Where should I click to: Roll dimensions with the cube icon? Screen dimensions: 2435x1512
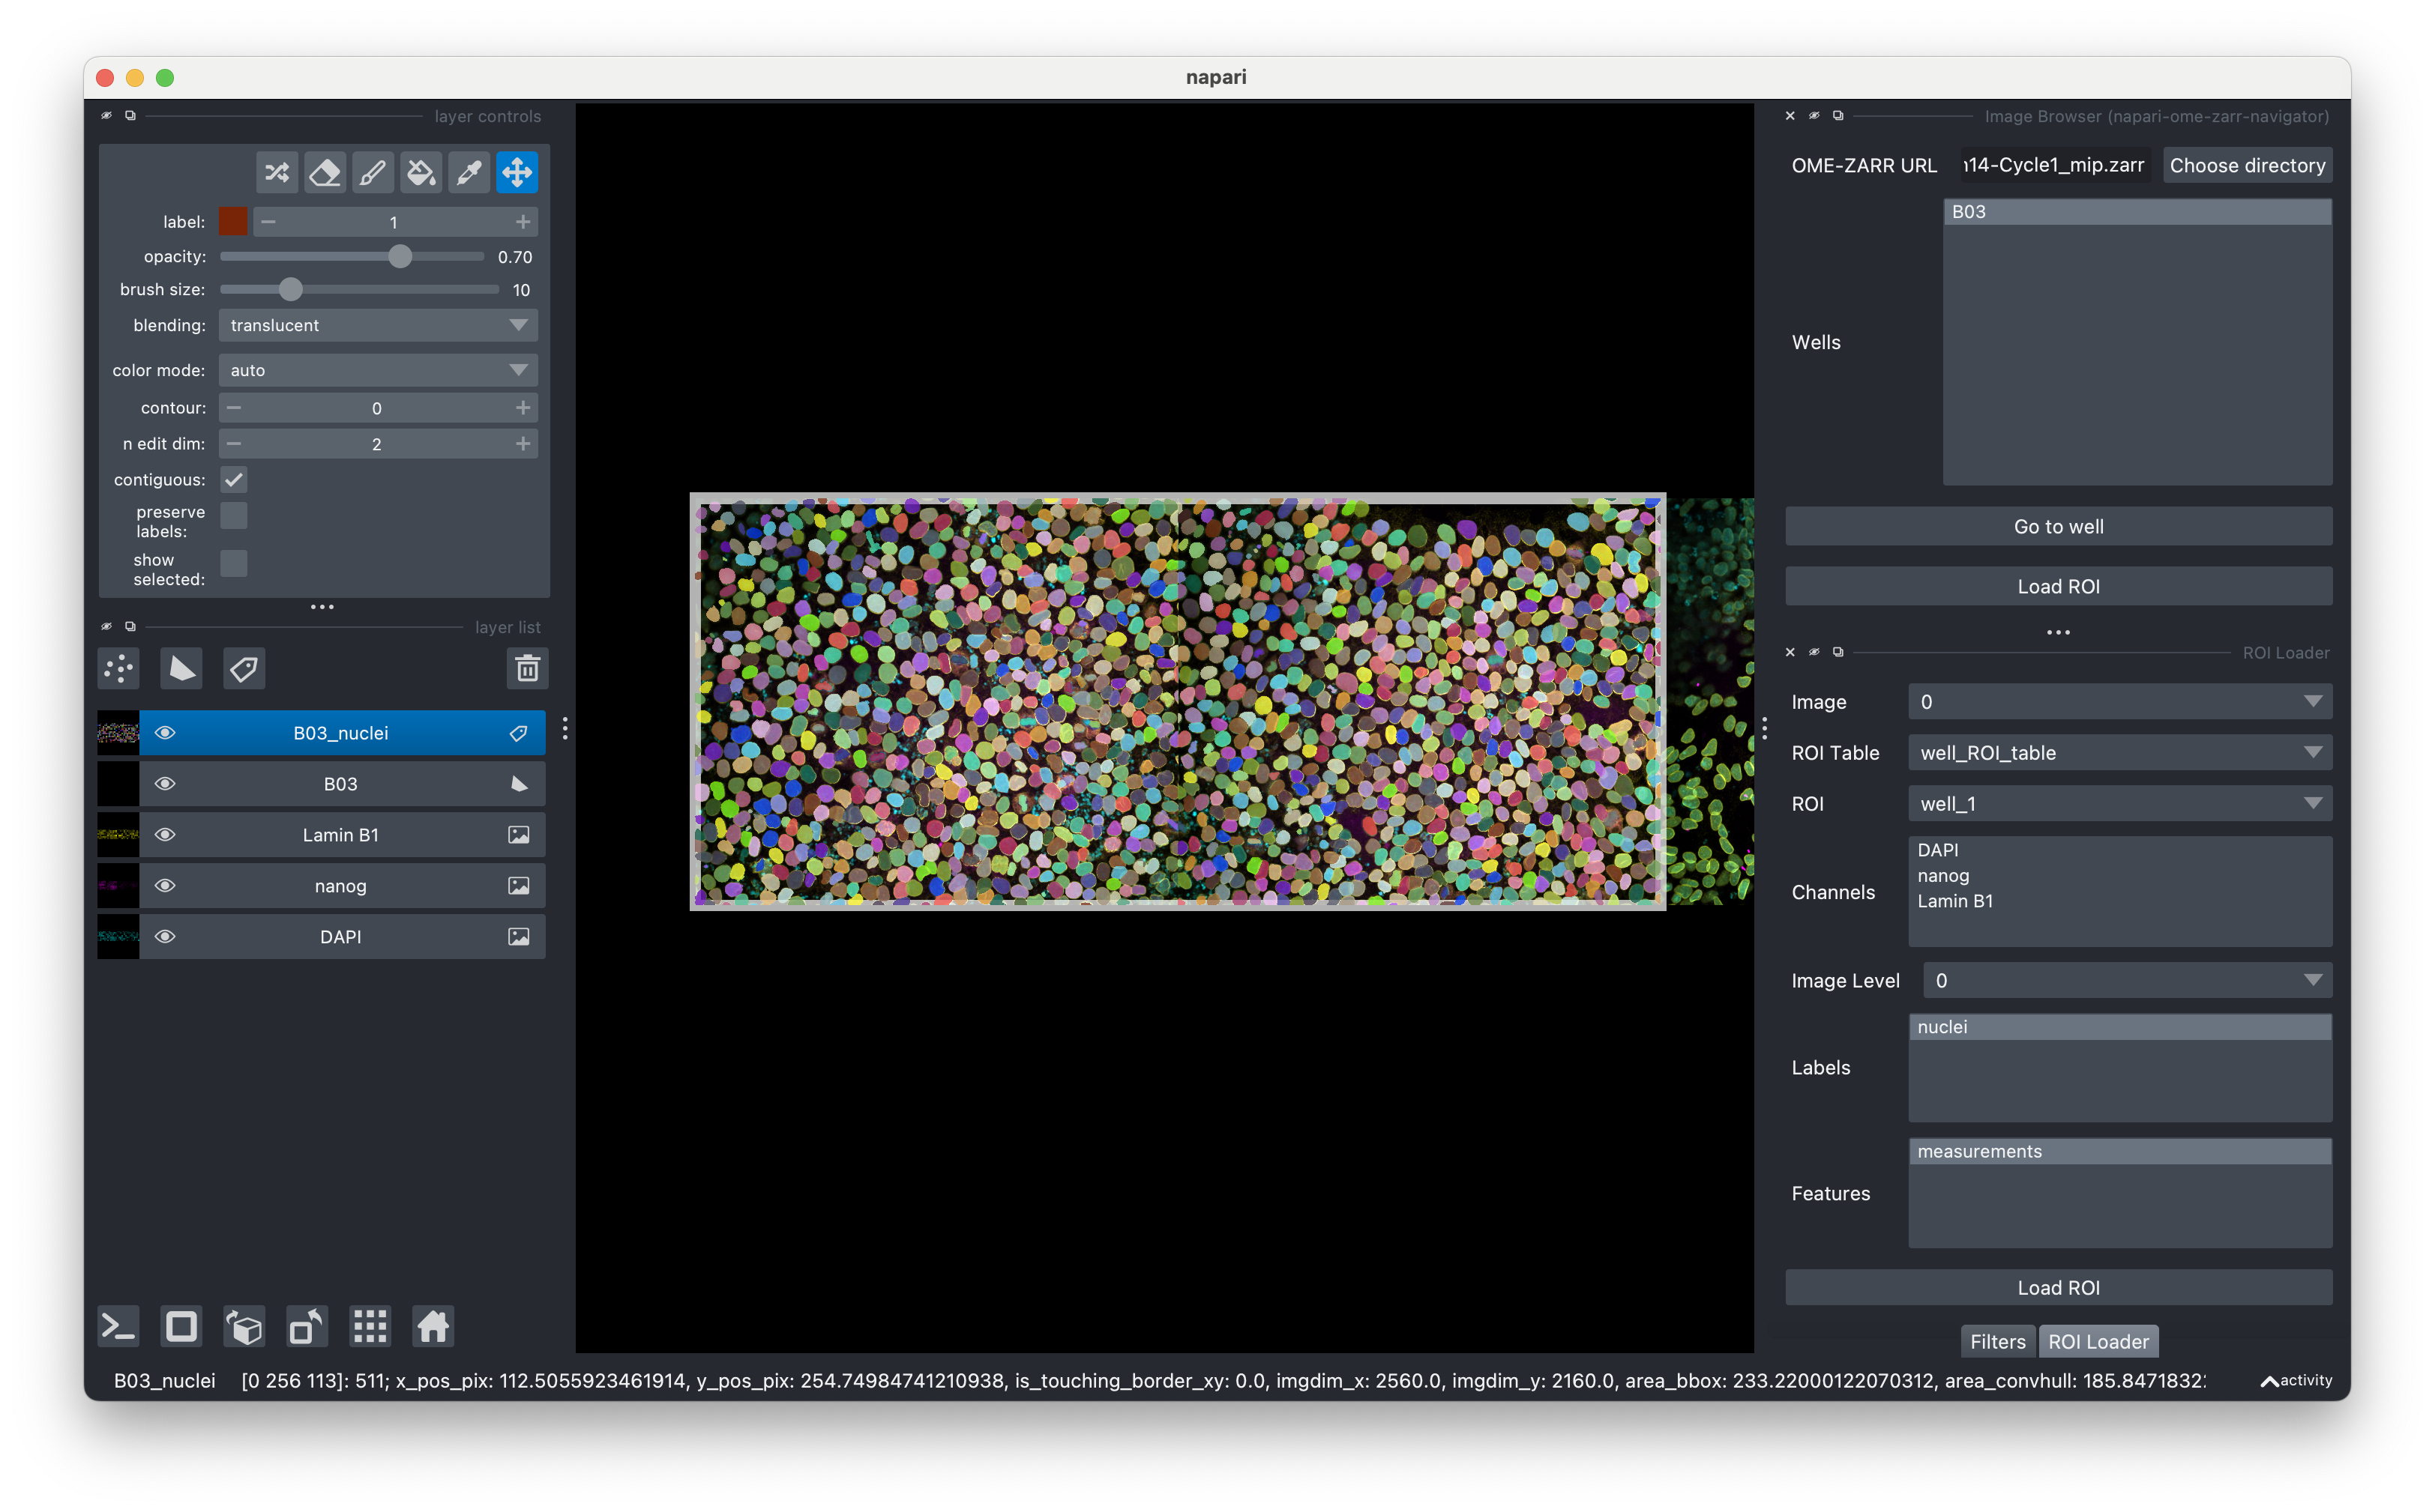pyautogui.click(x=244, y=1327)
